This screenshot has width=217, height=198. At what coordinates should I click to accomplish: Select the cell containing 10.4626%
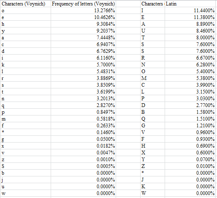pyautogui.click(x=83, y=17)
